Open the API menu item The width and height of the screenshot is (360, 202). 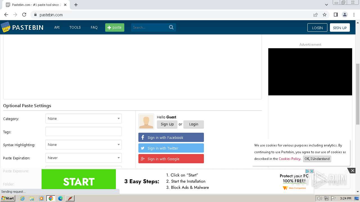(x=57, y=27)
